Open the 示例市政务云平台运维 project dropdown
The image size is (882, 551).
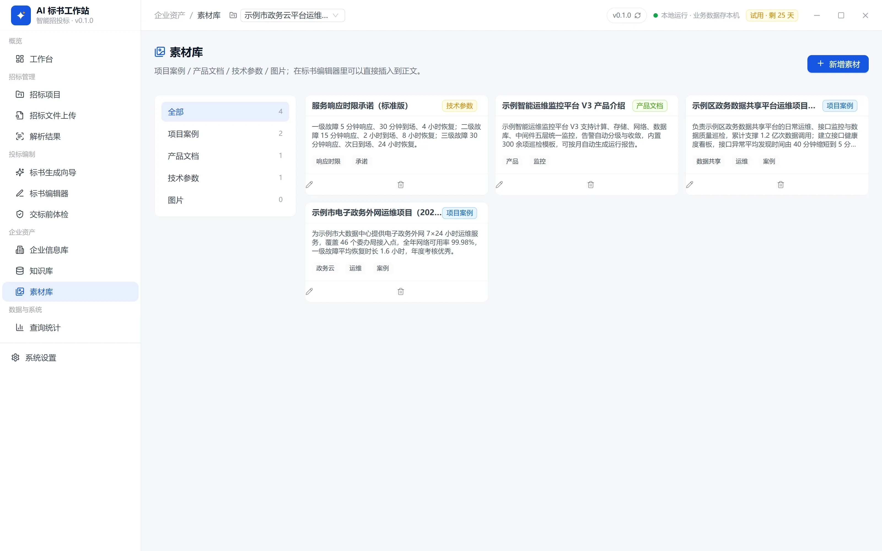click(292, 15)
